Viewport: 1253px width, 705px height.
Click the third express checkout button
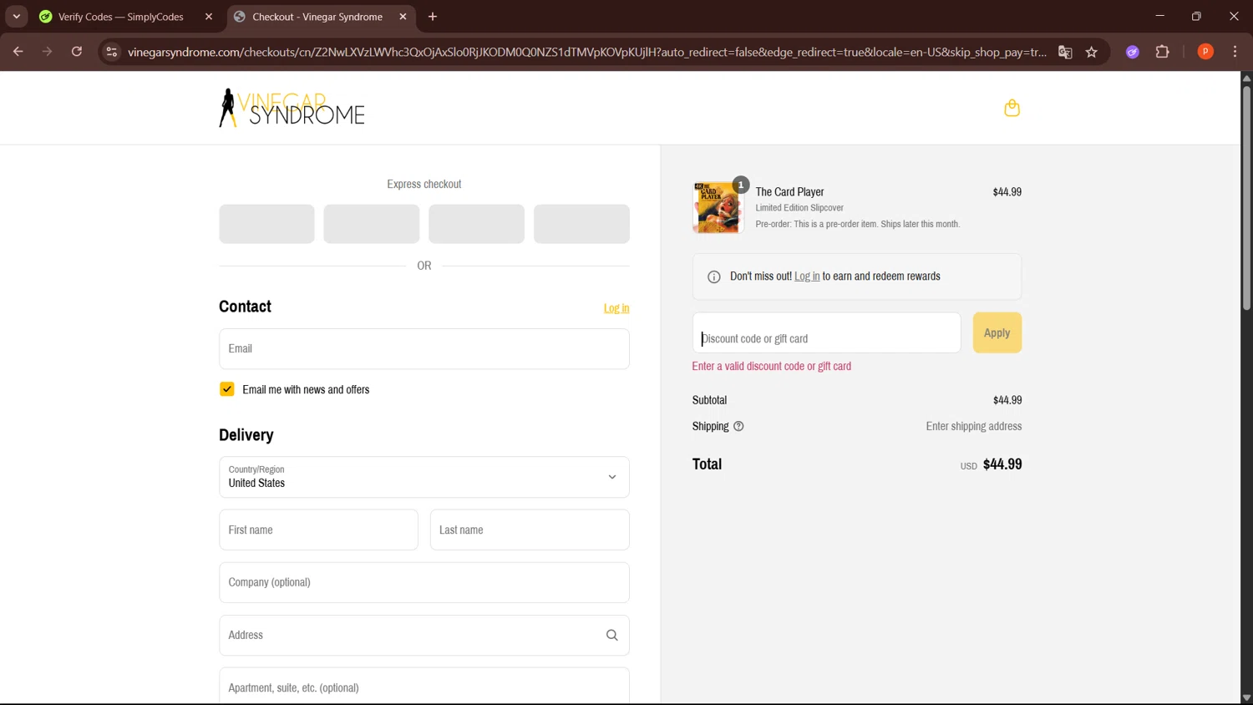(x=476, y=224)
